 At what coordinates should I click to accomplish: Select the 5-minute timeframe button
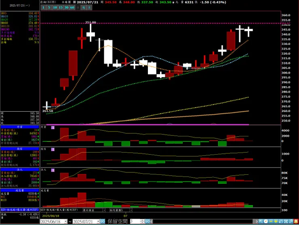[49, 7]
